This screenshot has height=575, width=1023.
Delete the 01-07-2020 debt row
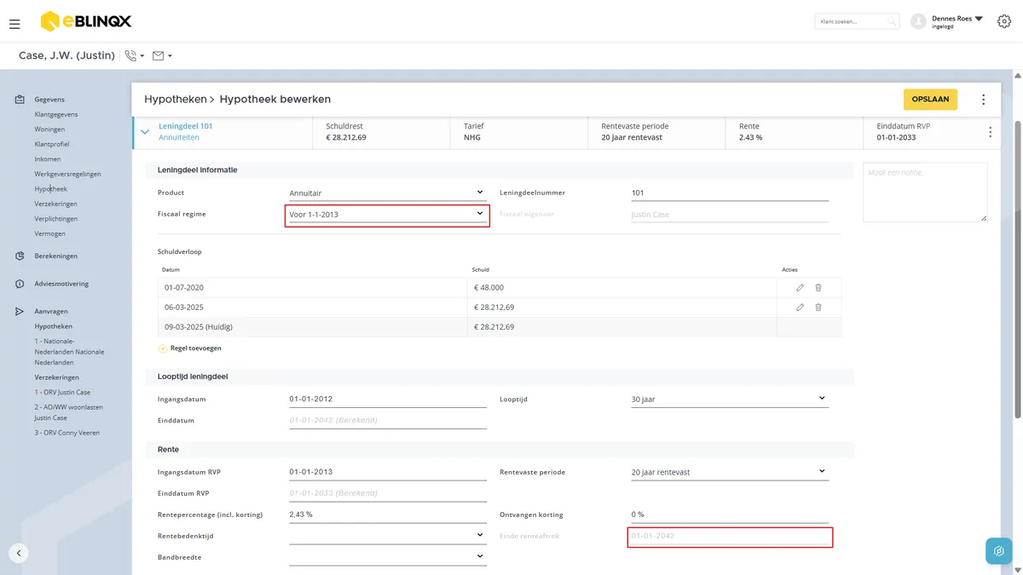(x=818, y=288)
